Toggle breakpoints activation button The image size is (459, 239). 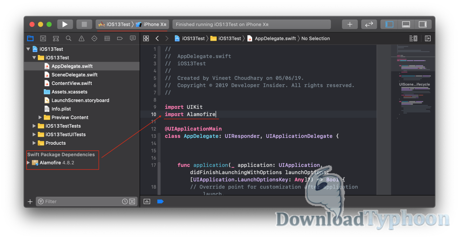pyautogui.click(x=160, y=201)
